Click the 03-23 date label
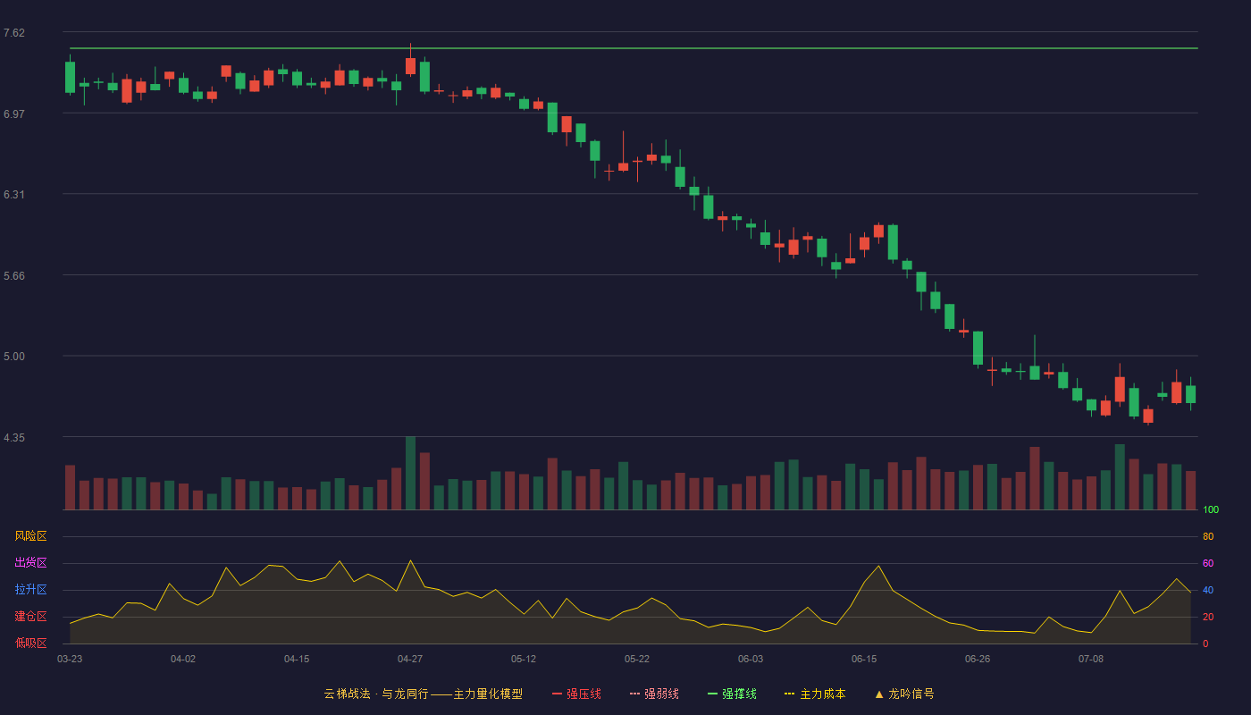The image size is (1251, 715). tap(70, 659)
